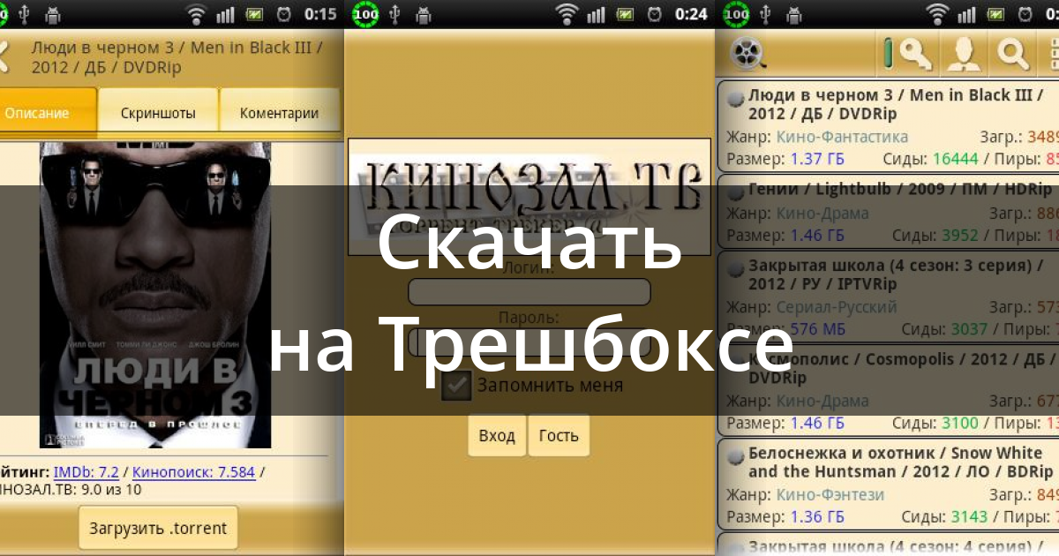Open Белоснежка и охотник entry

click(888, 485)
